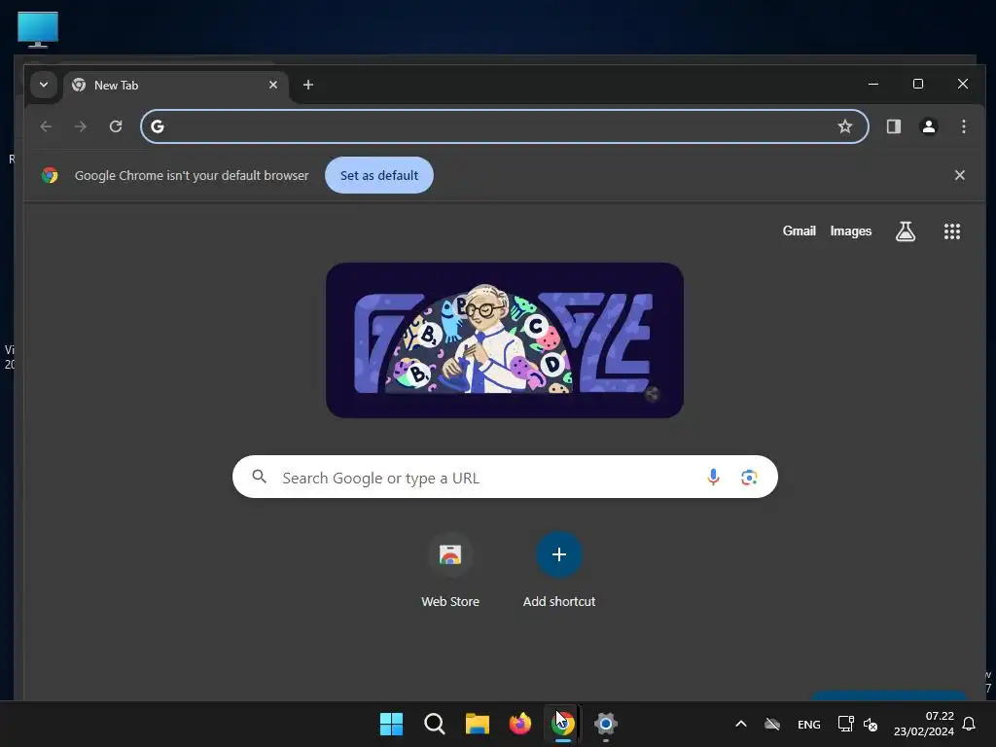Start voice search with microphone icon
Viewport: 996px width, 747px height.
(713, 477)
